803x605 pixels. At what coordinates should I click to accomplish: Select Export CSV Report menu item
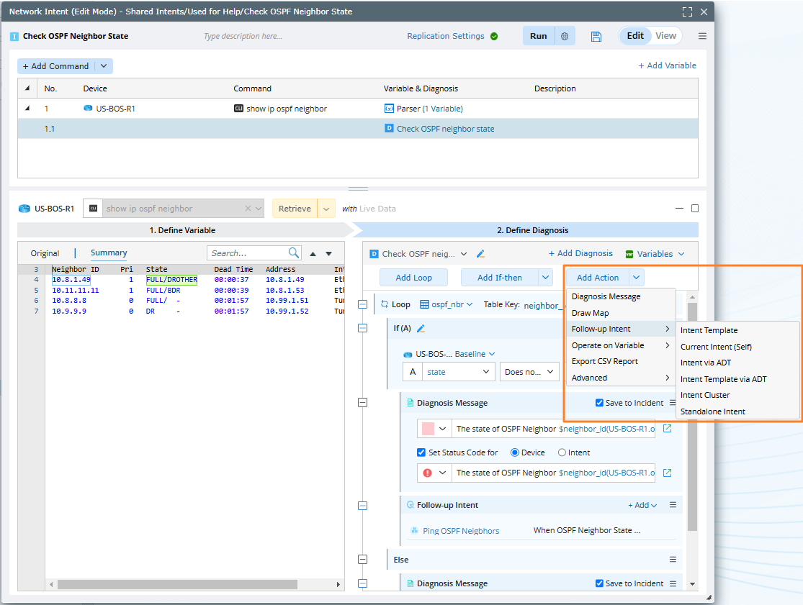[x=604, y=361]
